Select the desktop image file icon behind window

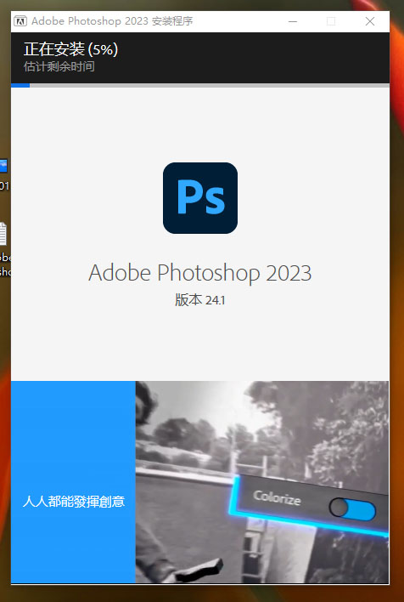(x=3, y=166)
